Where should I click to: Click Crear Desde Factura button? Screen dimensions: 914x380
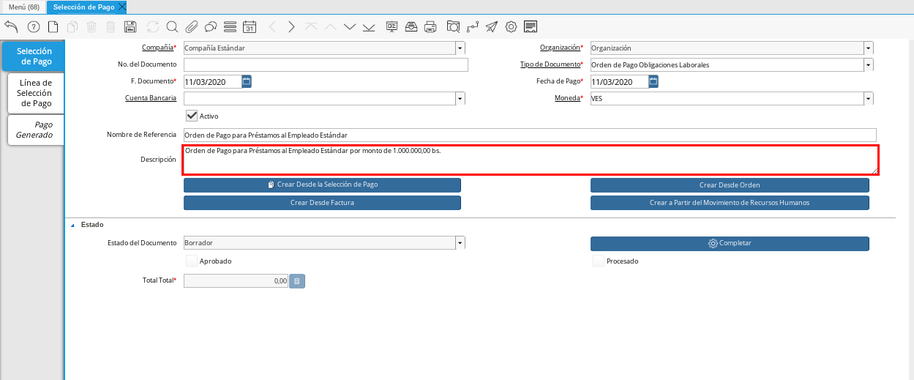(x=322, y=203)
